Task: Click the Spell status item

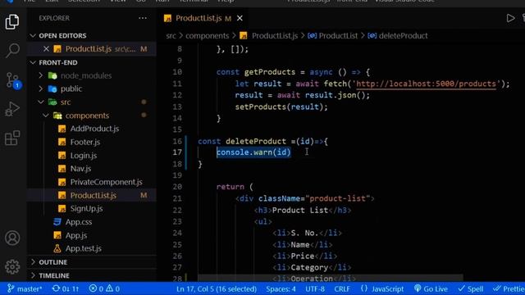Action: pyautogui.click(x=470, y=288)
